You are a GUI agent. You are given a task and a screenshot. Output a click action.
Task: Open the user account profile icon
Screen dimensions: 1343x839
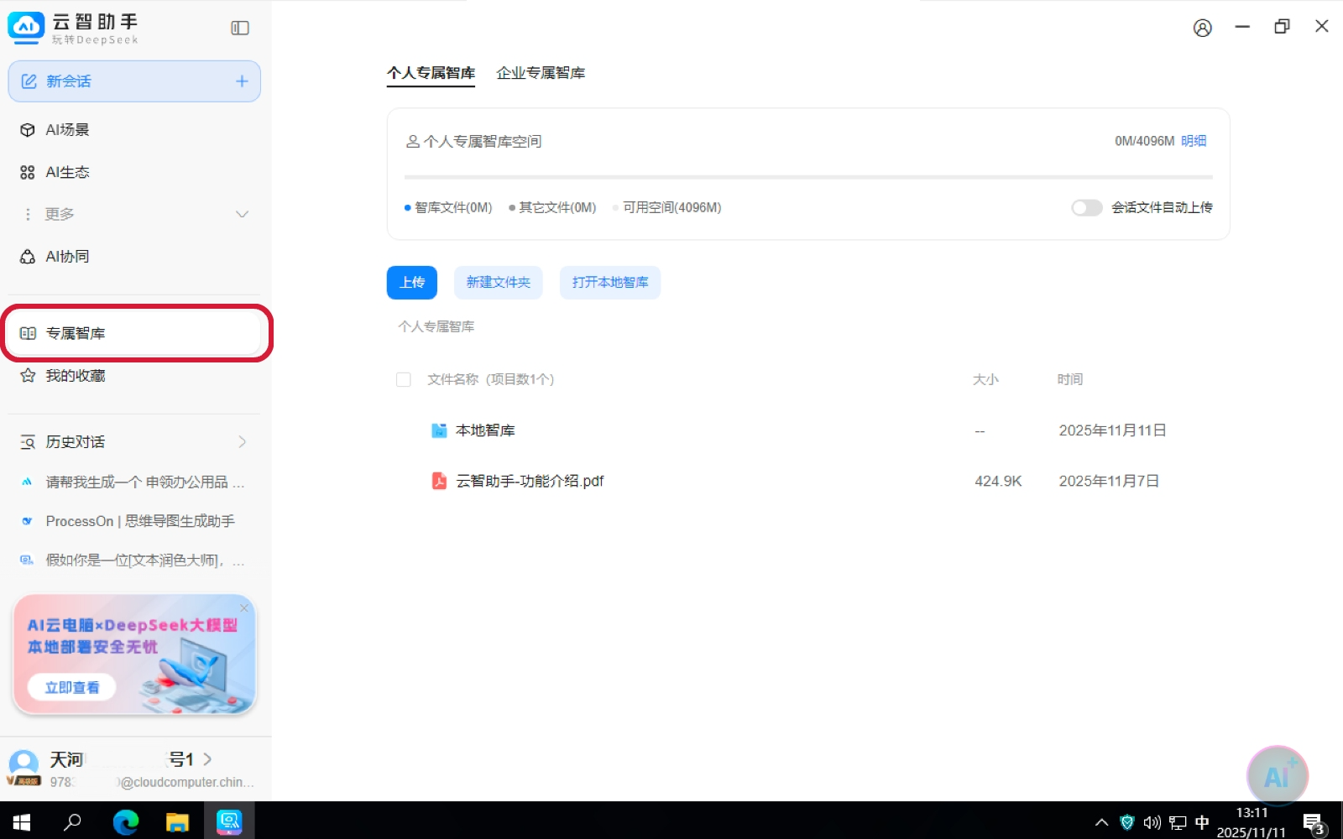click(x=1202, y=29)
